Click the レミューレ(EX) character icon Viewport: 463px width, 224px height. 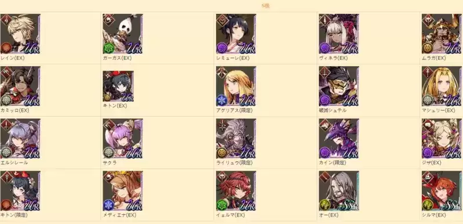click(x=236, y=34)
